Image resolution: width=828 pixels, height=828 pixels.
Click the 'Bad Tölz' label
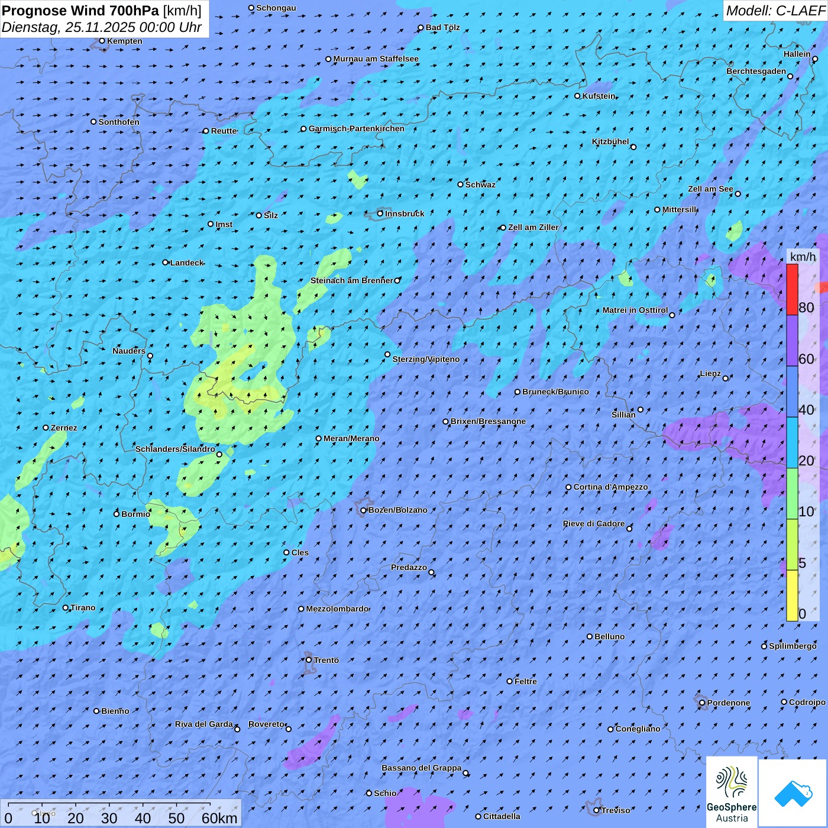point(442,27)
